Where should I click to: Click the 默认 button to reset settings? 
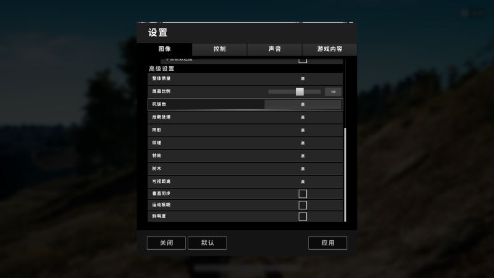[207, 243]
